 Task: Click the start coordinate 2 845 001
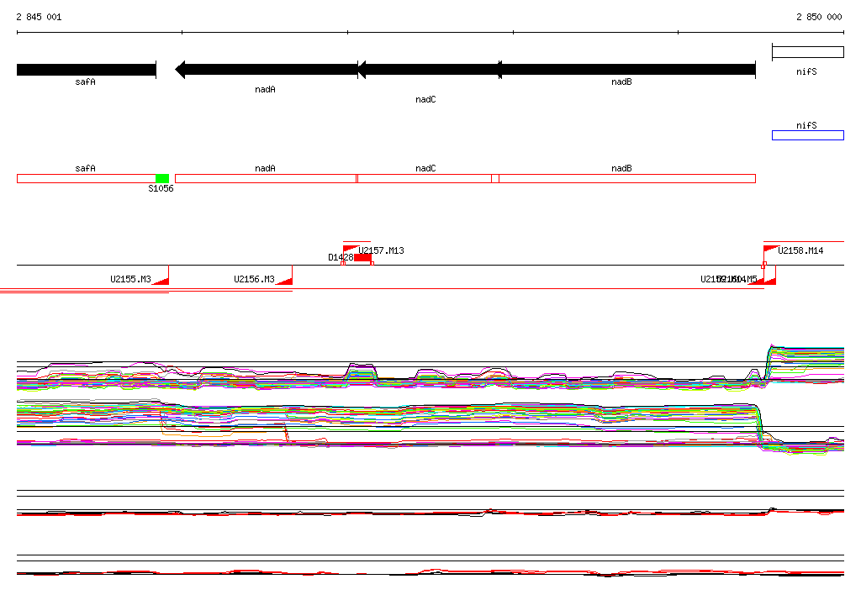tap(39, 17)
